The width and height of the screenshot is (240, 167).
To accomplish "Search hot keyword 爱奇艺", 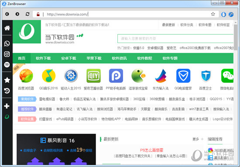I will pos(171,48).
